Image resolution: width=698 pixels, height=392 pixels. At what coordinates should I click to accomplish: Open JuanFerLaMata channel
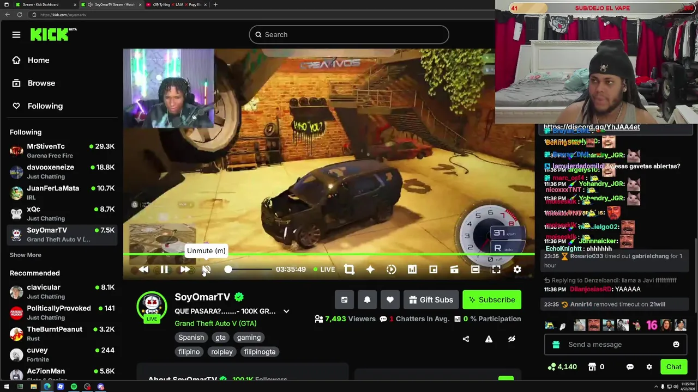click(x=62, y=193)
